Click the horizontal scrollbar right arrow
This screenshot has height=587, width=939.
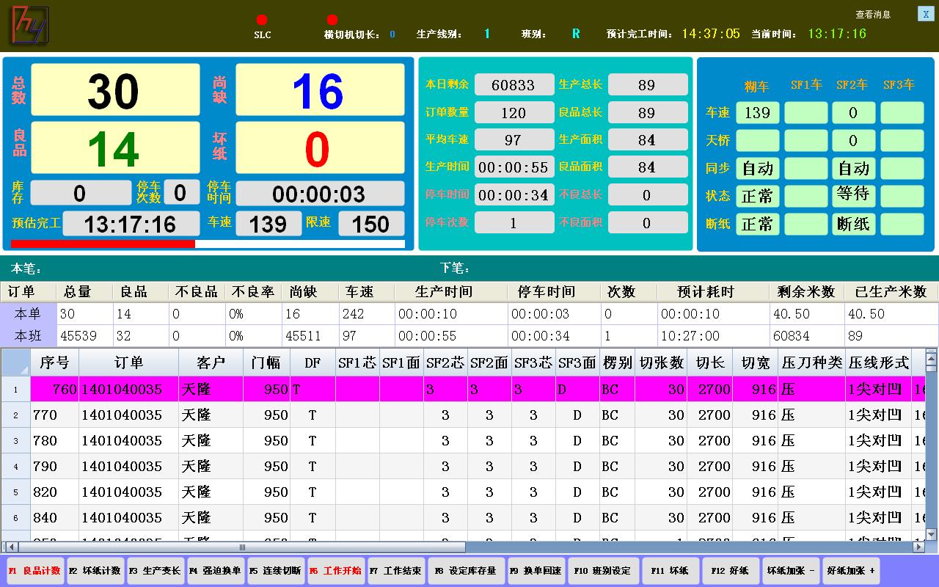[x=918, y=547]
